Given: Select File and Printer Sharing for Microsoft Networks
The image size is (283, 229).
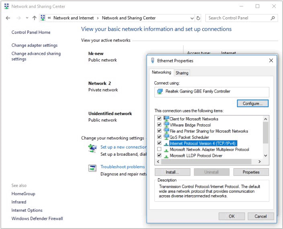Looking at the screenshot, I should [209, 131].
